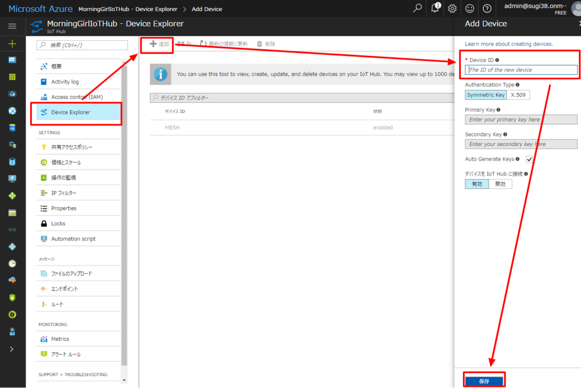Click the feedback smiley icon
This screenshot has height=388, width=581.
pos(469,9)
